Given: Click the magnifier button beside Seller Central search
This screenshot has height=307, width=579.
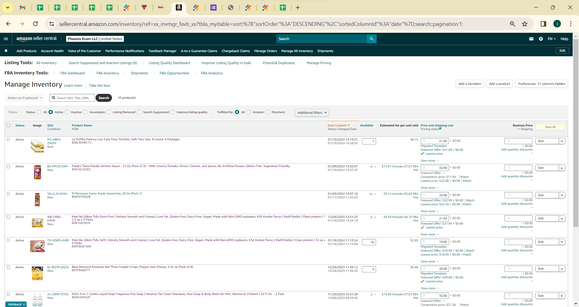Looking at the screenshot, I should tap(372, 39).
